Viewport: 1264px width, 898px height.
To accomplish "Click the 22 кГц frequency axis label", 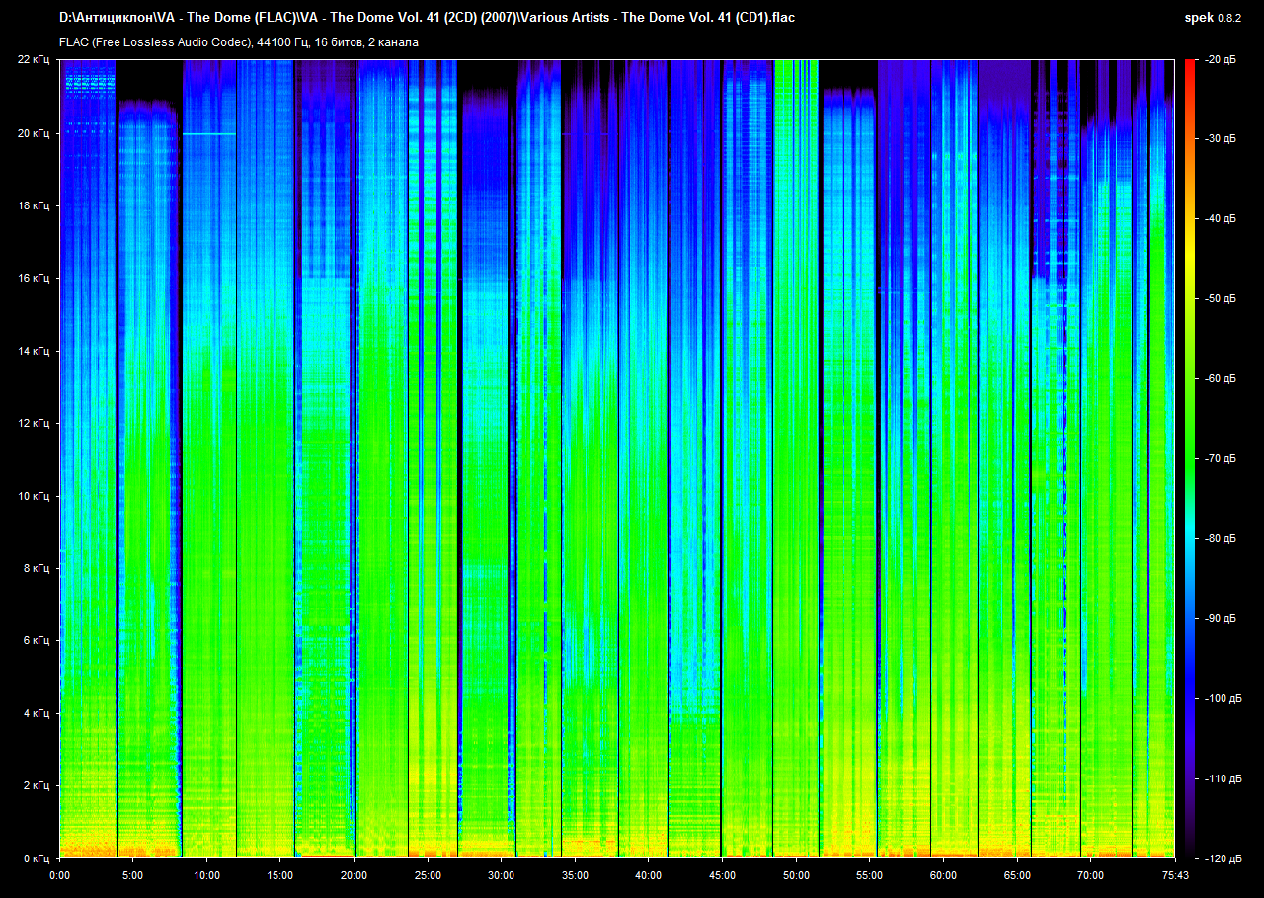I will (x=34, y=60).
